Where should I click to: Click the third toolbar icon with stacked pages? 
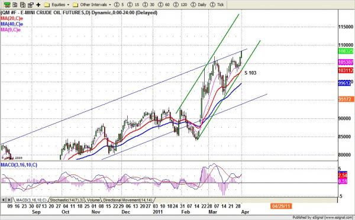click(22, 5)
